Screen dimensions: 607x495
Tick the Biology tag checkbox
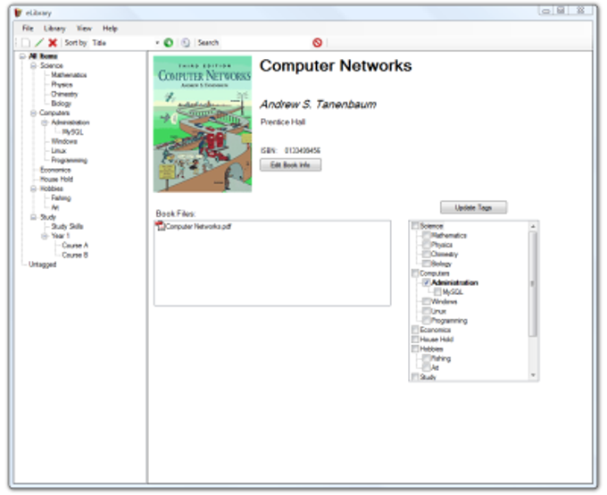[426, 264]
